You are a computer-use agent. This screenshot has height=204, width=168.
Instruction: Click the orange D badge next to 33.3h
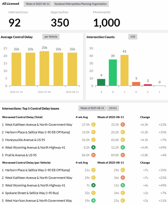coord(123,125)
